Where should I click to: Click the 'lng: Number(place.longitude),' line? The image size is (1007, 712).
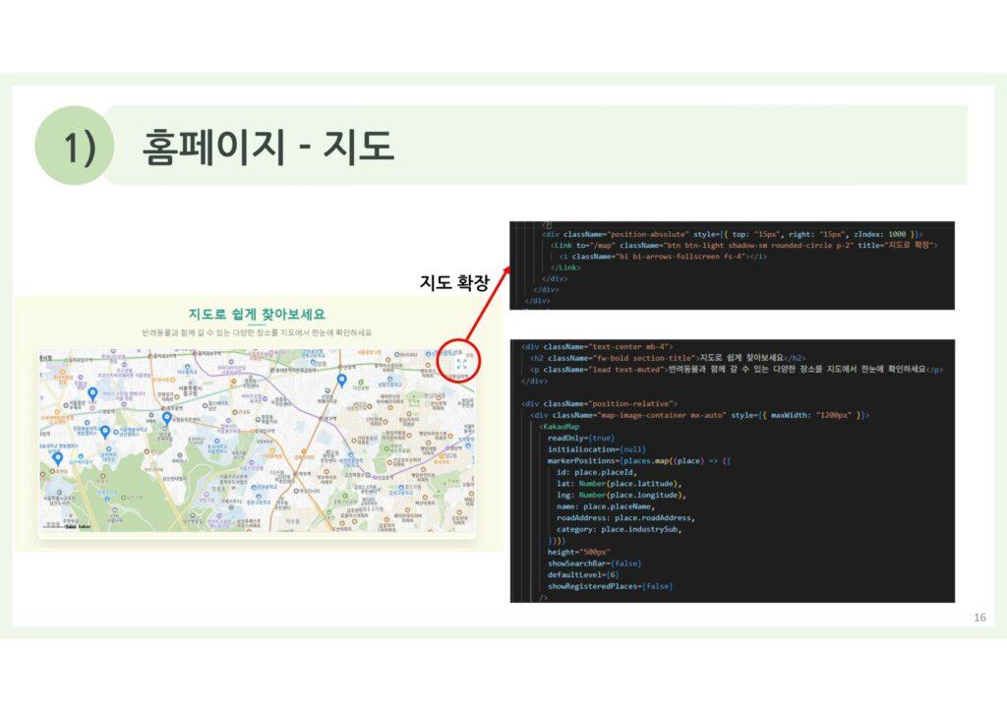pos(622,496)
